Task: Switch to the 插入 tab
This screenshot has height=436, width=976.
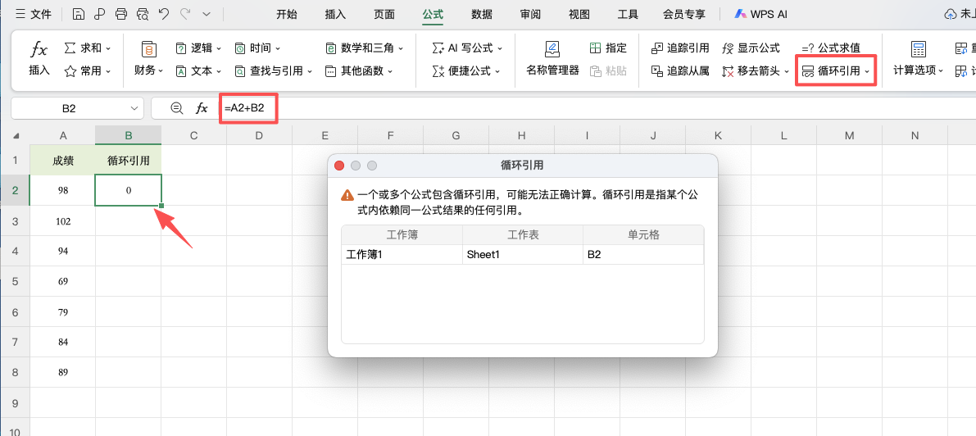Action: tap(335, 14)
